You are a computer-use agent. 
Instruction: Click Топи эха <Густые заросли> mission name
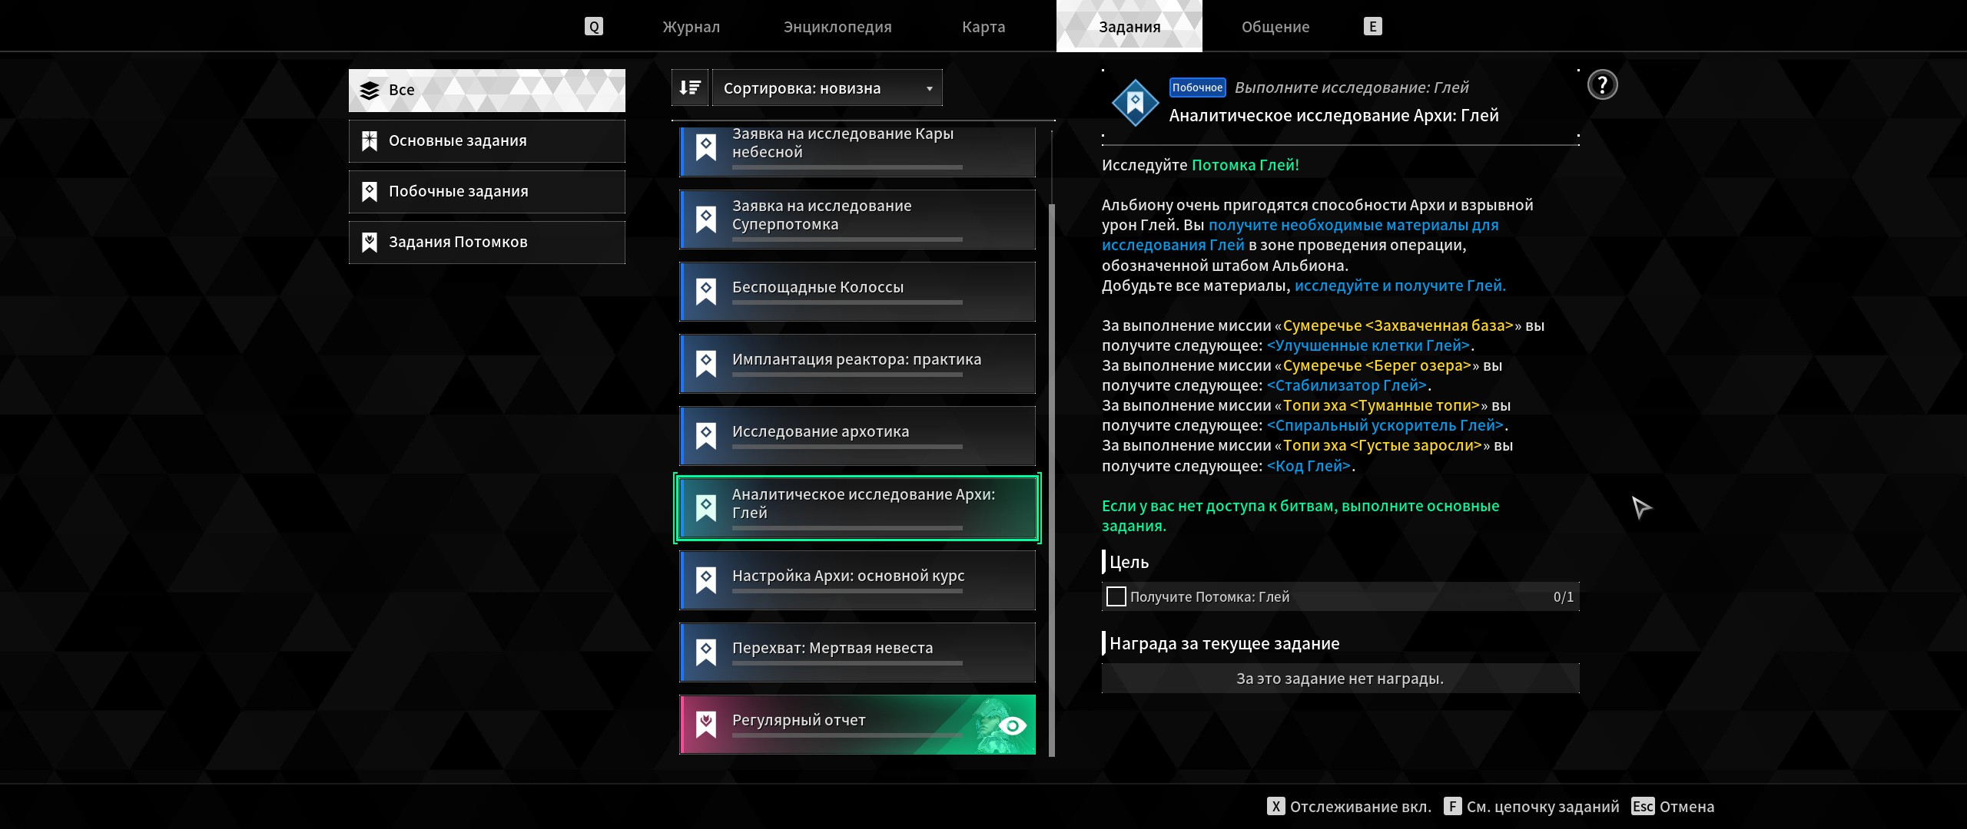click(1382, 445)
